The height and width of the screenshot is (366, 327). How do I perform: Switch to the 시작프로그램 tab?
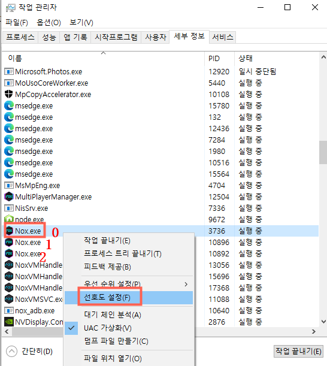[x=116, y=37]
